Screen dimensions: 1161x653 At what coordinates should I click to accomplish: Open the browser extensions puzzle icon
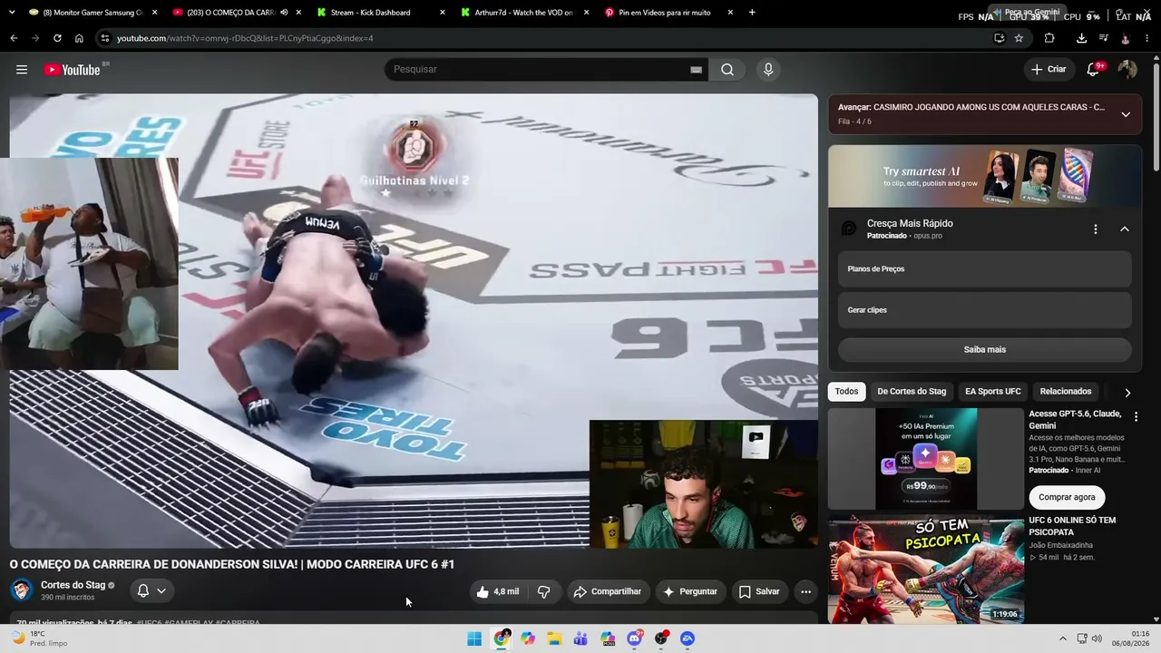click(x=1049, y=38)
